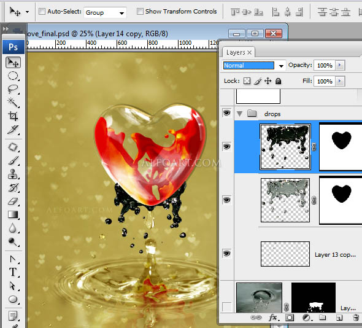Collapse the drops layer group
Screen dimensions: 362x328
coord(240,114)
